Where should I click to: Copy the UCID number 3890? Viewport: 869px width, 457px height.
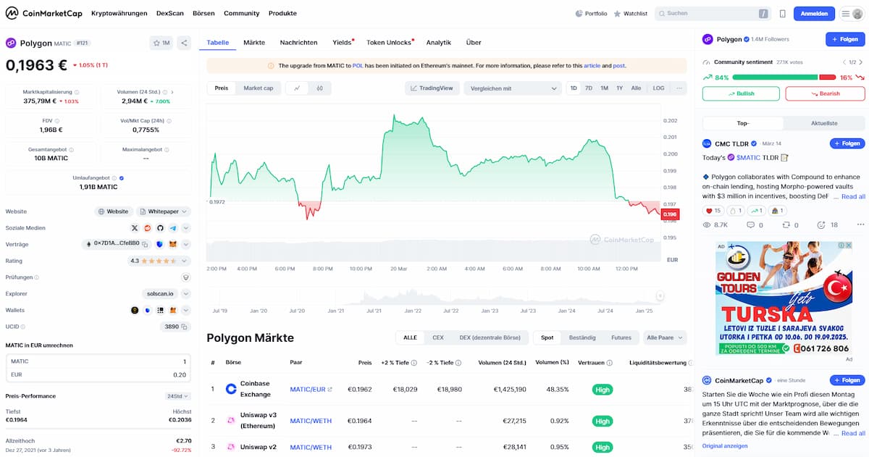(185, 327)
